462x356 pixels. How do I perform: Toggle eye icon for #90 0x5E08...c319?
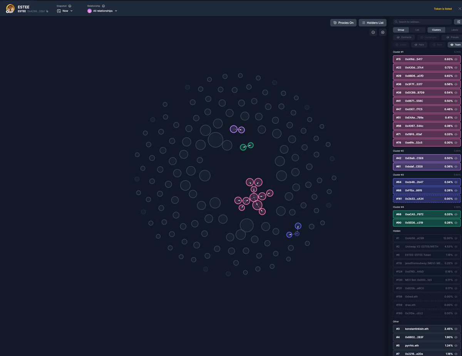click(x=456, y=223)
